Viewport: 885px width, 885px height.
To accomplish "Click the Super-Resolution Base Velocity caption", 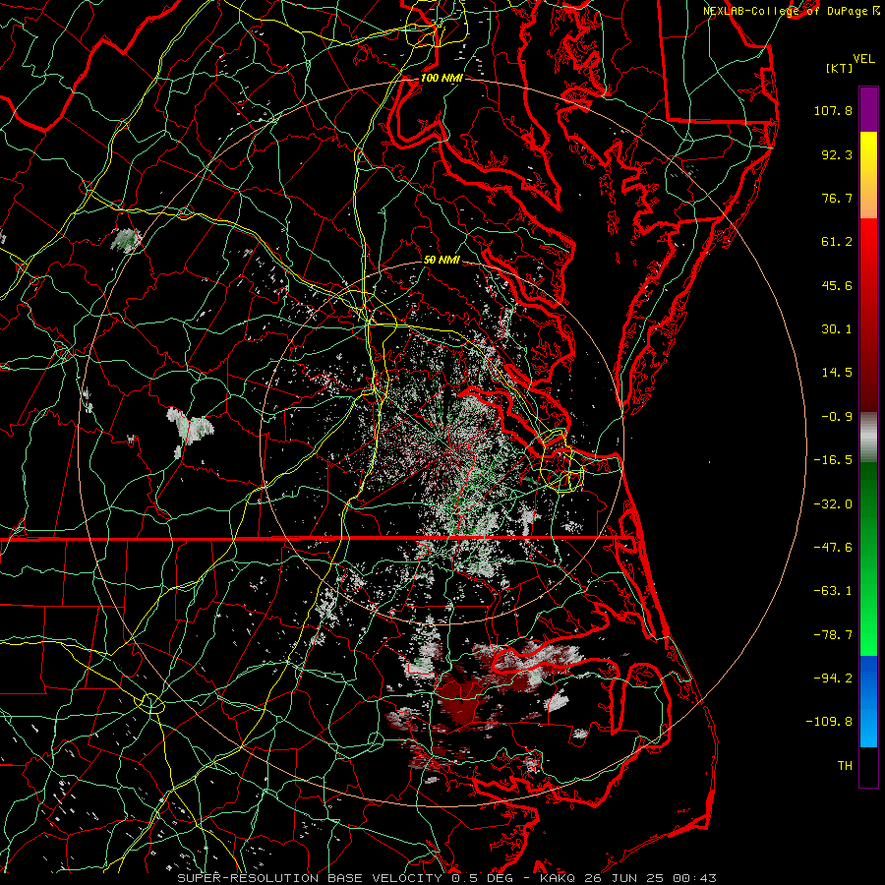I will point(447,878).
